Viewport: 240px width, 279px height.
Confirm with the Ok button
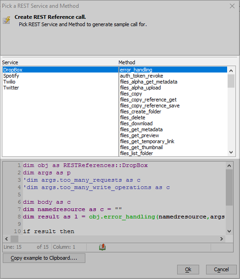click(x=188, y=269)
